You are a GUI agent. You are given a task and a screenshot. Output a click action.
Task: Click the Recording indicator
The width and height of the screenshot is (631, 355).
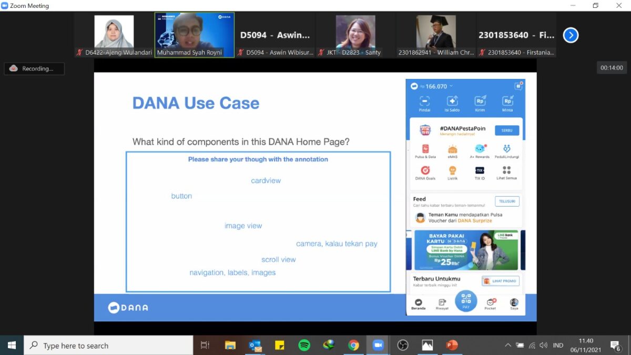point(34,68)
